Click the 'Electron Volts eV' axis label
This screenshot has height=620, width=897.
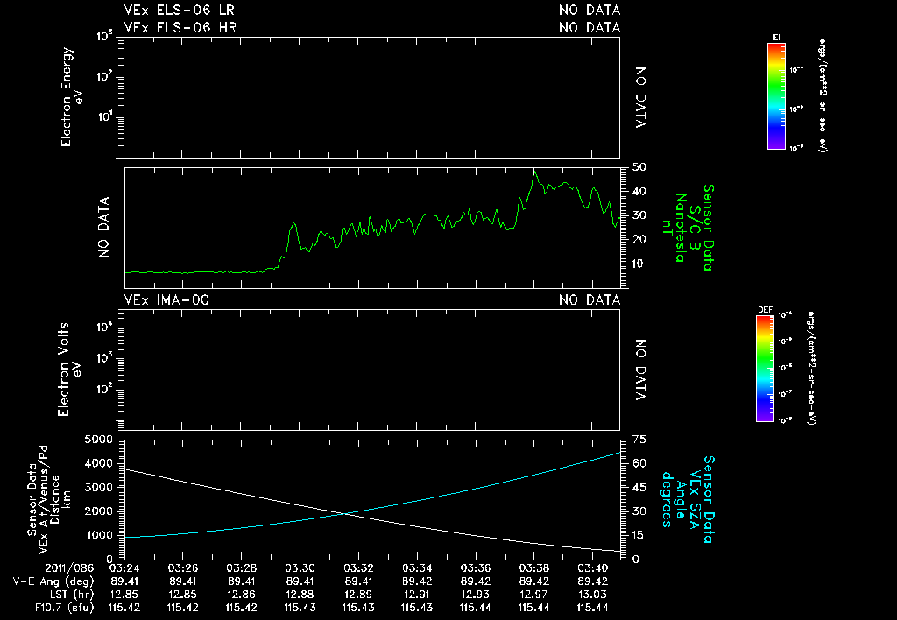68,370
